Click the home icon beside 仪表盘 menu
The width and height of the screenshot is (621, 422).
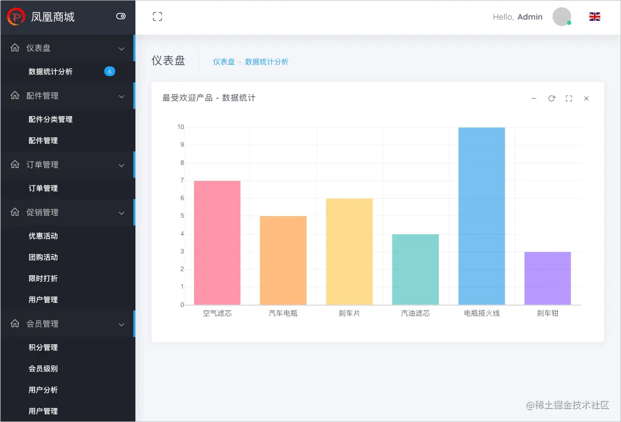point(15,48)
